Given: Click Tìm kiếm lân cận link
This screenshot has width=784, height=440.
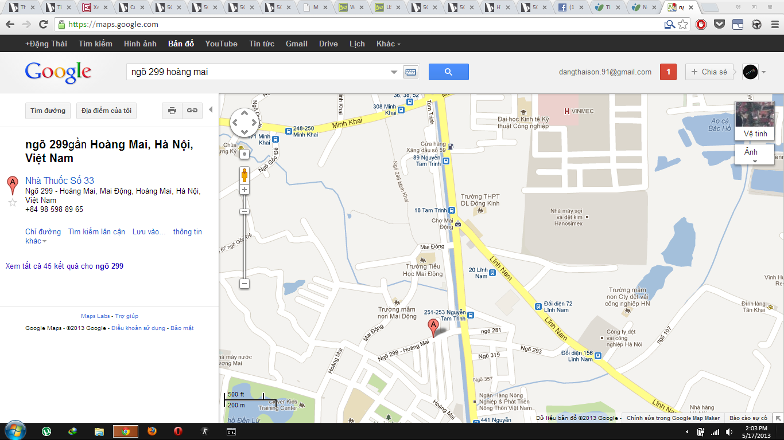Looking at the screenshot, I should [96, 232].
